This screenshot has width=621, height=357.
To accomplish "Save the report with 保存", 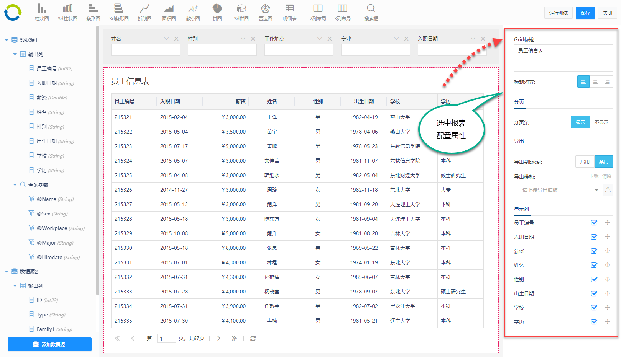I will coord(585,13).
